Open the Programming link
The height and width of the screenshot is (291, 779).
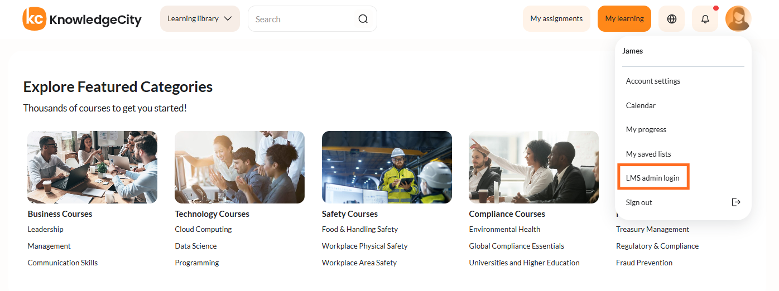(x=197, y=263)
